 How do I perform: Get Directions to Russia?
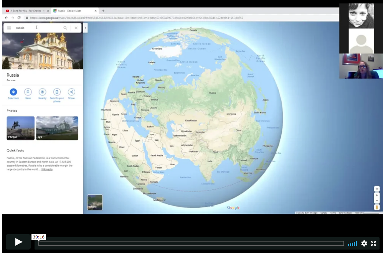13,94
